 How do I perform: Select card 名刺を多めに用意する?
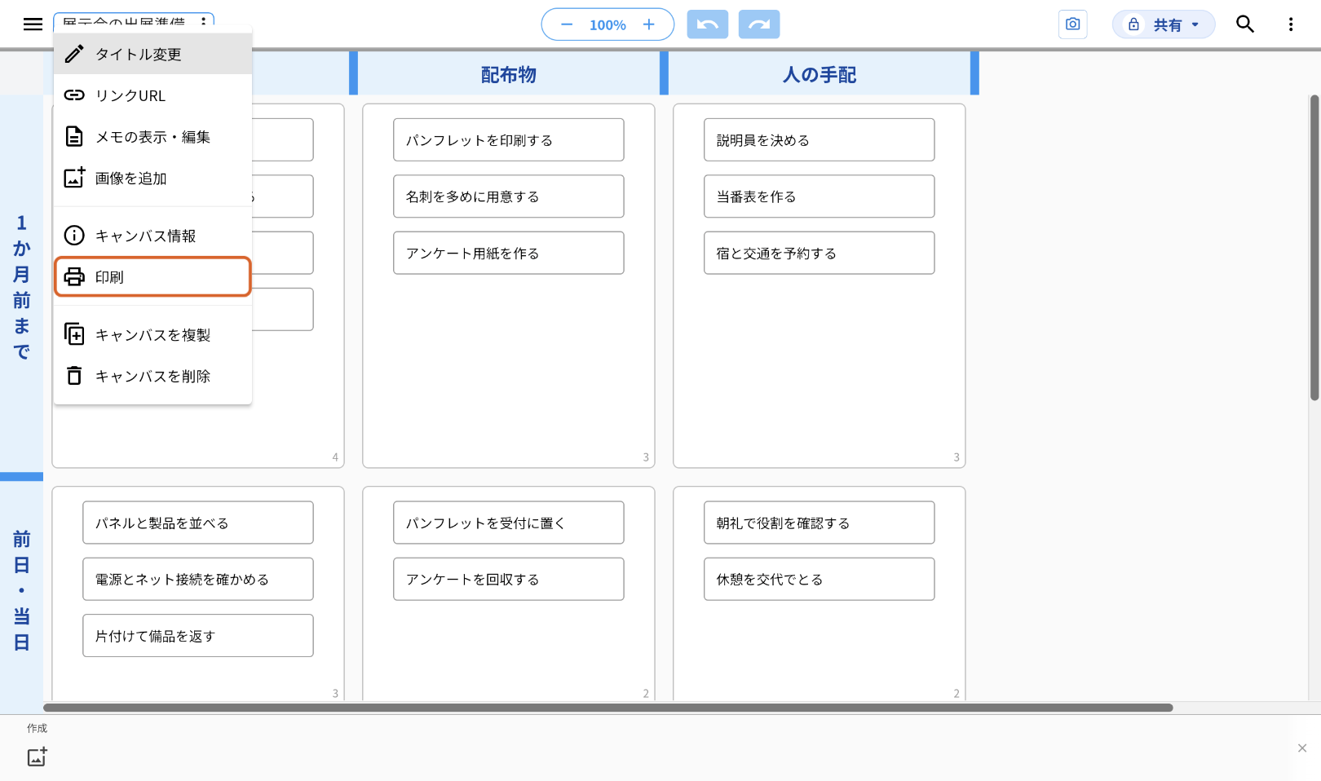pyautogui.click(x=509, y=196)
